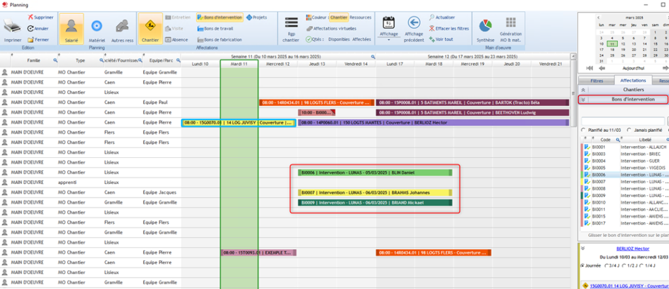Click magnifier in Semaine 11 header
Screen dimensions: 669x289
click(373, 56)
